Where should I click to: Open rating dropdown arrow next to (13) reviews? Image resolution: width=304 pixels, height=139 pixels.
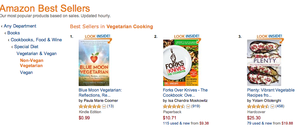coord(104,106)
